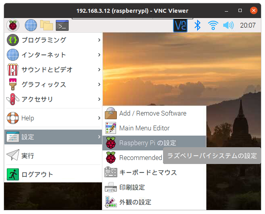
Task: Click the 設定 sliders icon
Action: pos(13,137)
